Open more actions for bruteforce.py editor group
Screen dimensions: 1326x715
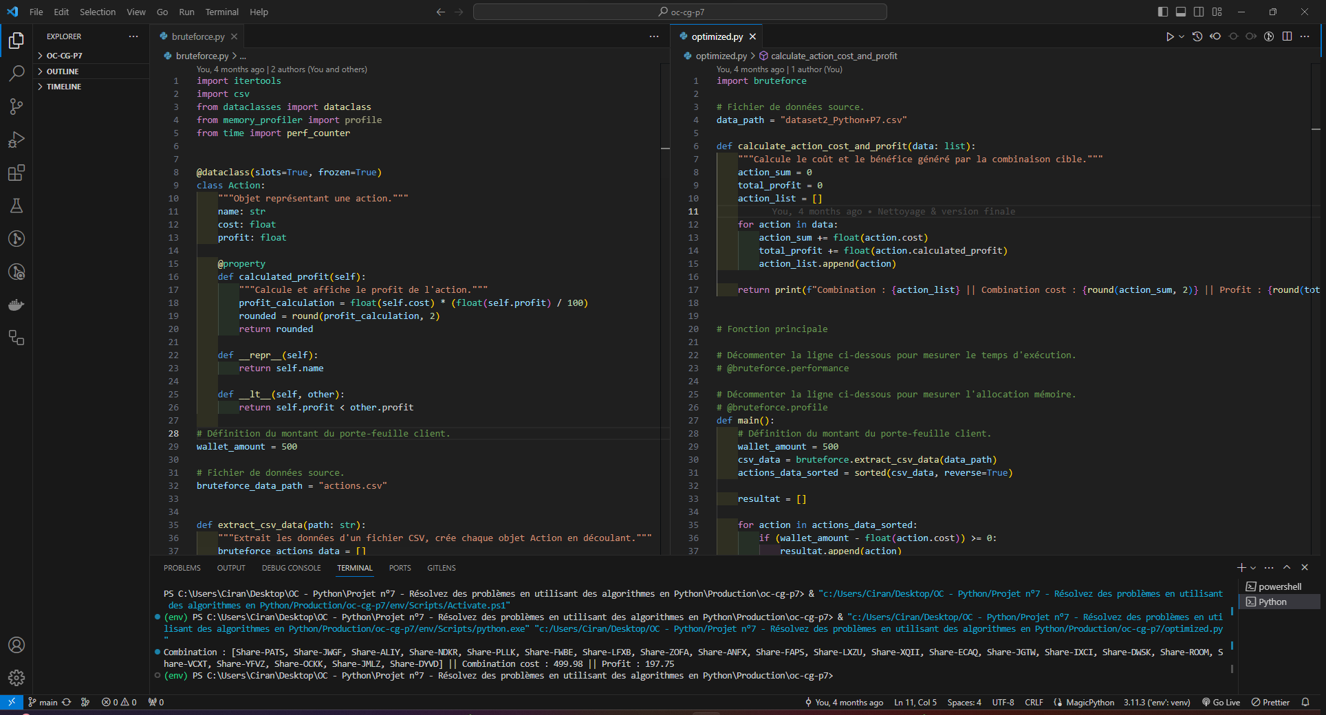tap(654, 36)
